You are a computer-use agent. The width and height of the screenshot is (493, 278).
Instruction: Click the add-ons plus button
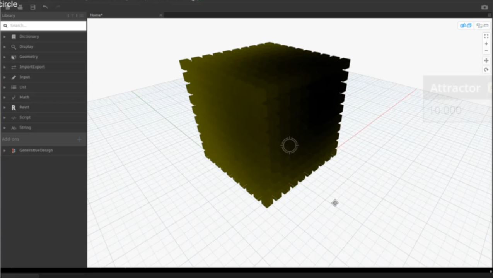(x=79, y=139)
